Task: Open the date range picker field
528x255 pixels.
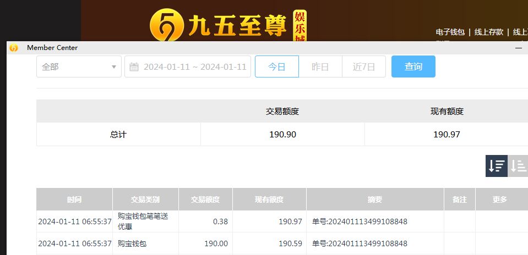Action: point(188,66)
